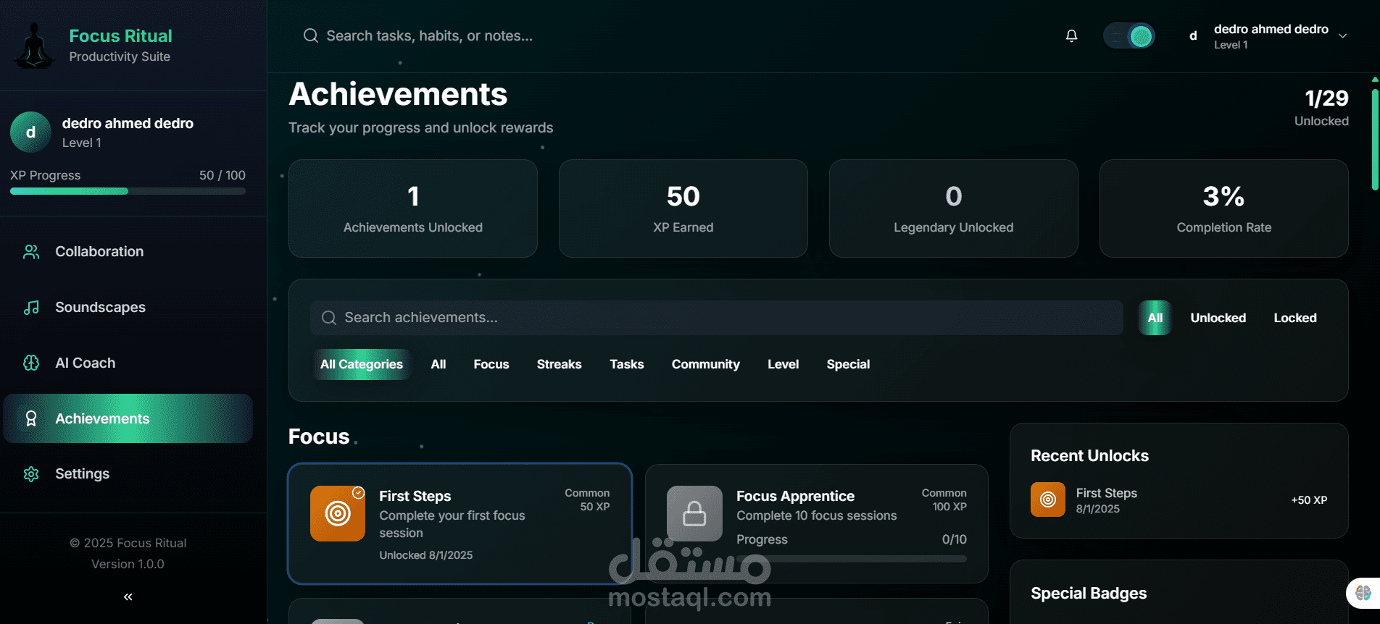Viewport: 1380px width, 624px height.
Task: Toggle the theme switch in the header
Action: 1128,35
